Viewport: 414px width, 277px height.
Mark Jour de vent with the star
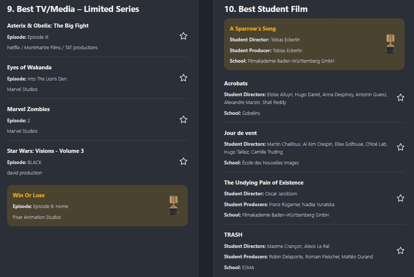click(400, 147)
